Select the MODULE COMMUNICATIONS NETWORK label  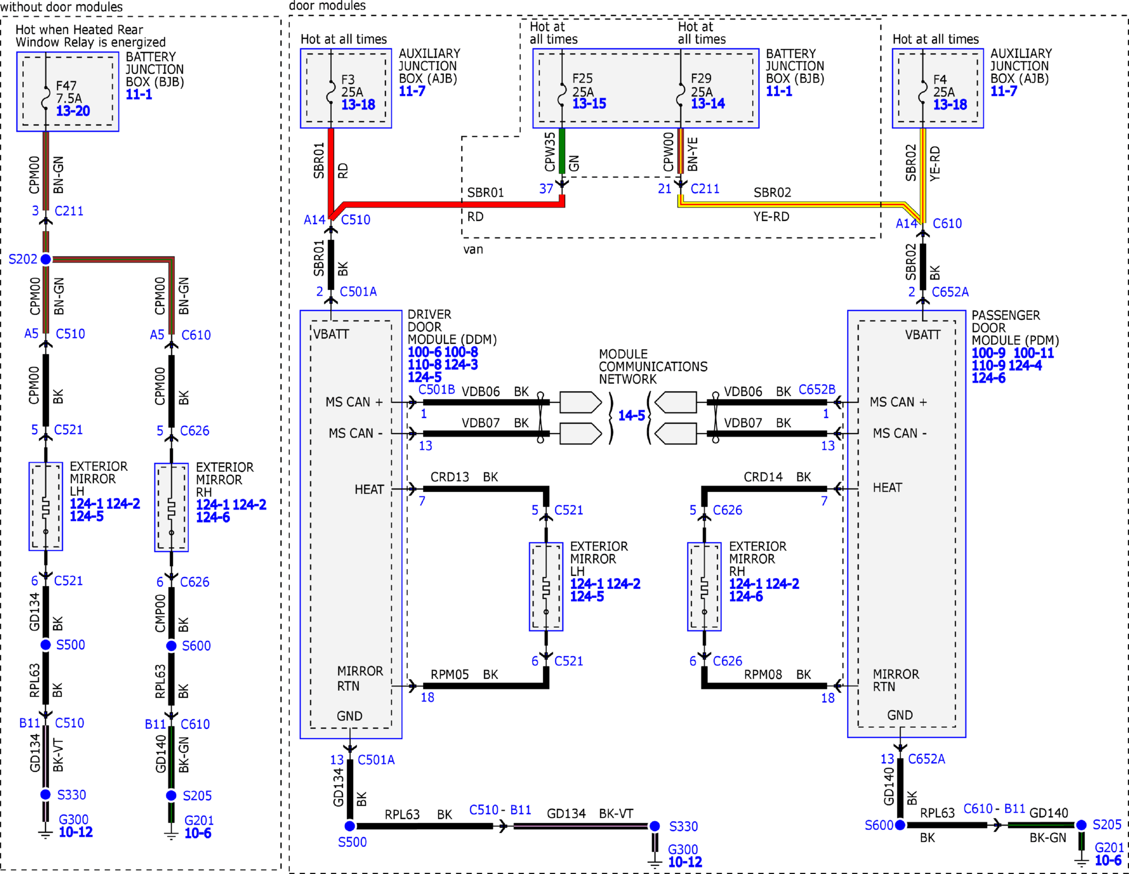[x=653, y=367]
